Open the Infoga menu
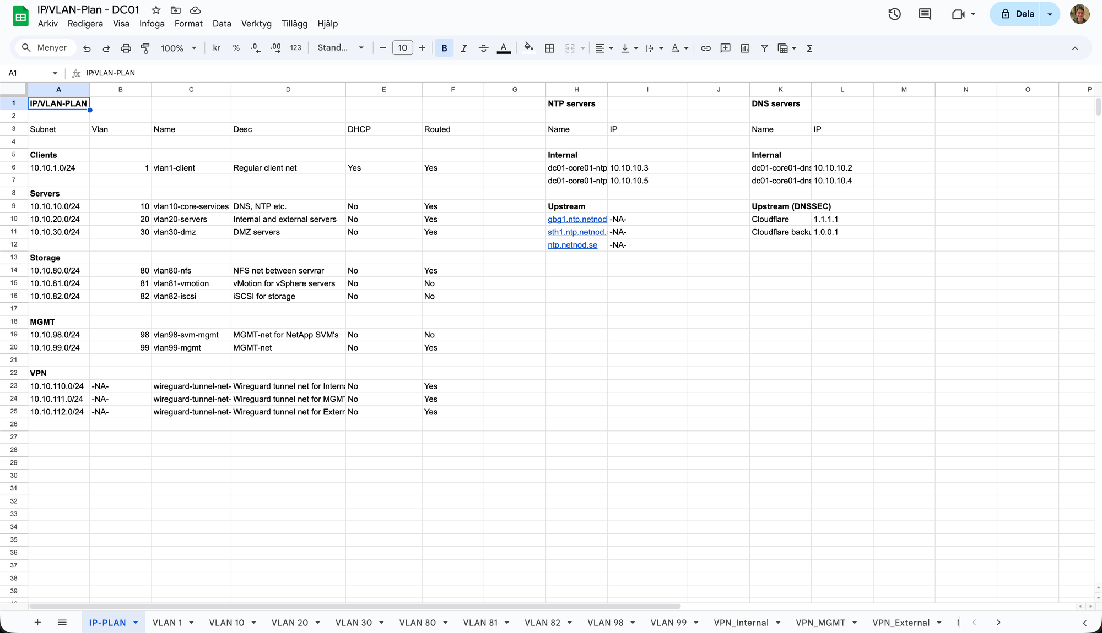The width and height of the screenshot is (1102, 633). [x=152, y=24]
